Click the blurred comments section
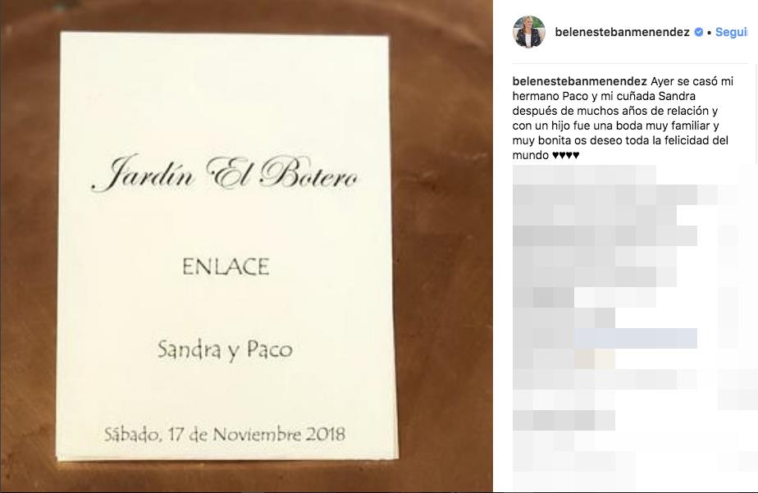This screenshot has width=758, height=493. pyautogui.click(x=633, y=327)
